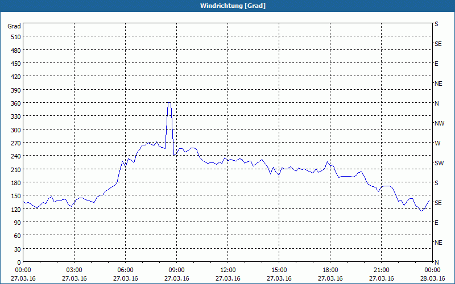Select the 390 degree axis label
455x284 pixels.
[16, 90]
